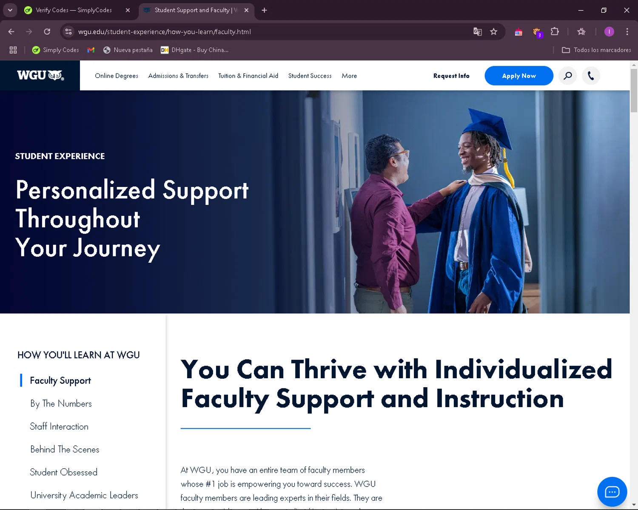Open the Student Success menu
Image resolution: width=638 pixels, height=510 pixels.
coord(310,76)
